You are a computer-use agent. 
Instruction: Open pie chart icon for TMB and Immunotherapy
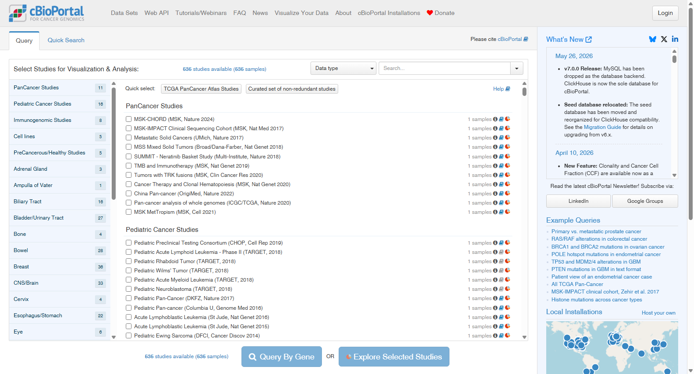pos(508,166)
